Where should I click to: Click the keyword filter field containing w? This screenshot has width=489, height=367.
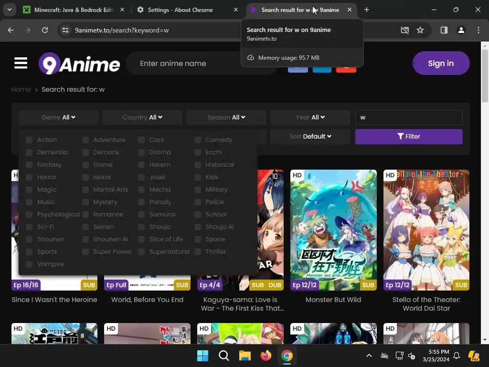[409, 118]
